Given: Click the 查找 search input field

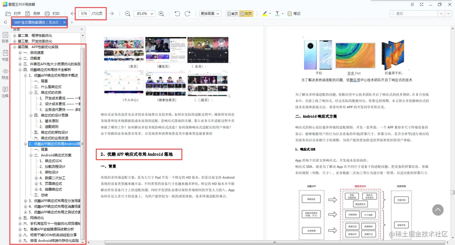Looking at the screenshot, I should (x=414, y=14).
